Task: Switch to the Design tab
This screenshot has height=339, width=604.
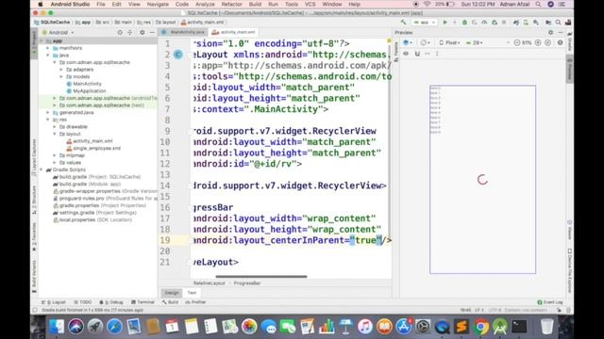Action: (172, 293)
